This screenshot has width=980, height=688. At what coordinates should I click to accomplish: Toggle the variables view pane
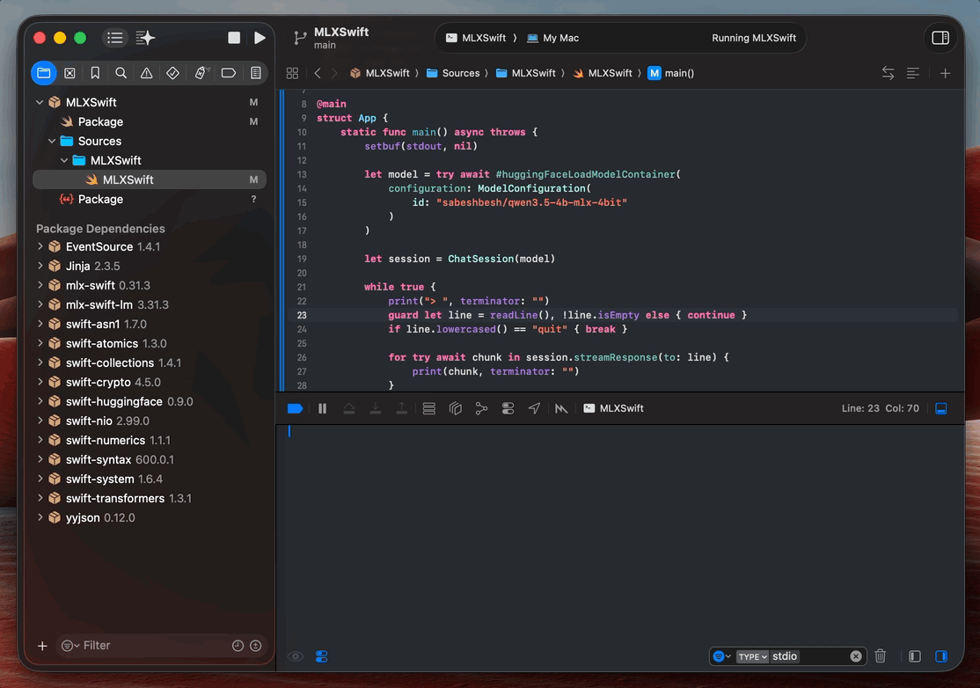(x=914, y=656)
